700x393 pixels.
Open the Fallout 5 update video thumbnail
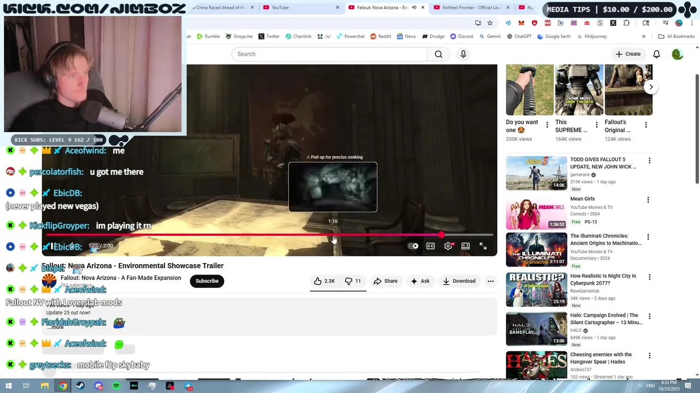point(536,173)
